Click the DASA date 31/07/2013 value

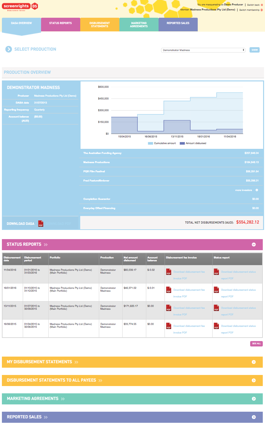point(40,103)
